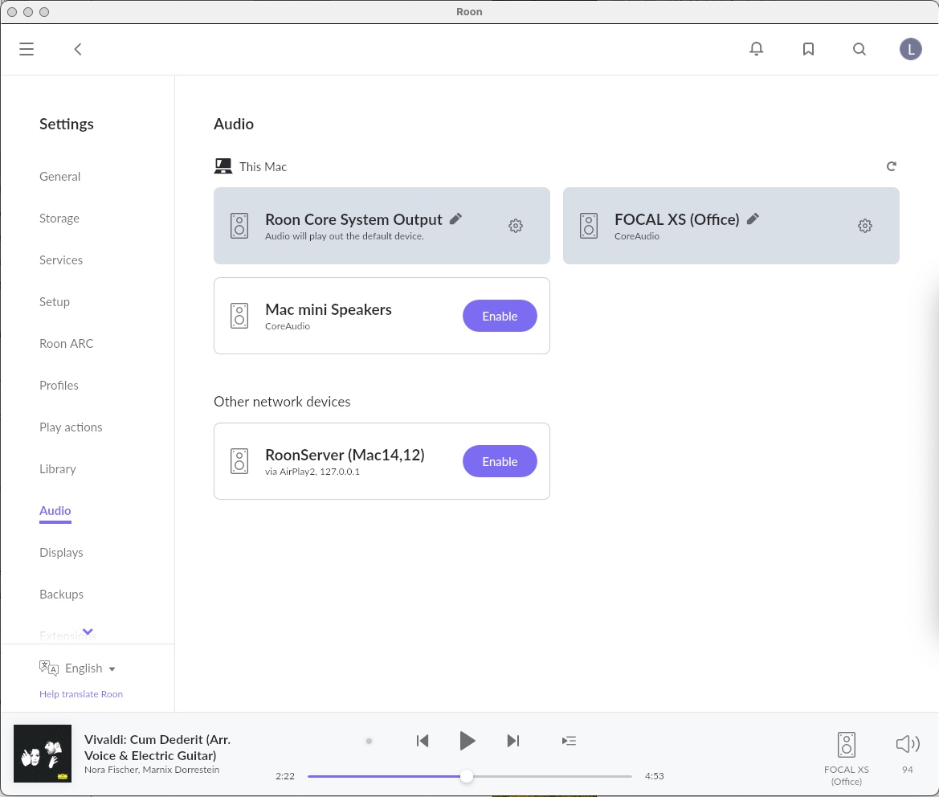The width and height of the screenshot is (939, 797).
Task: Open Displays settings
Action: (x=61, y=553)
